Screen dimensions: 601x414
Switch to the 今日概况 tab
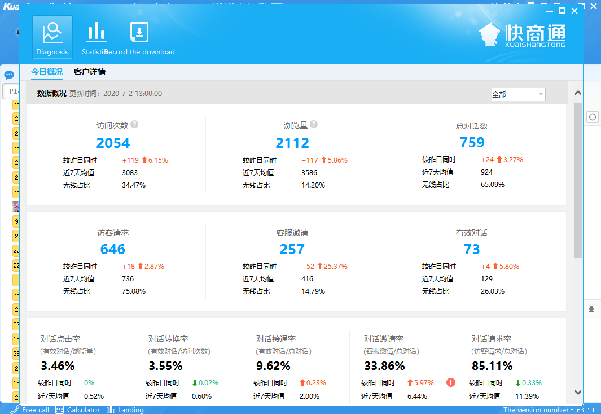(x=47, y=72)
